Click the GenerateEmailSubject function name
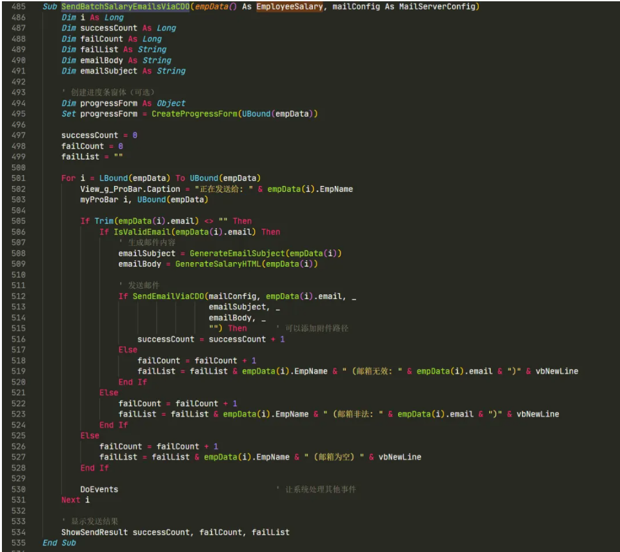620x552 pixels. click(237, 253)
